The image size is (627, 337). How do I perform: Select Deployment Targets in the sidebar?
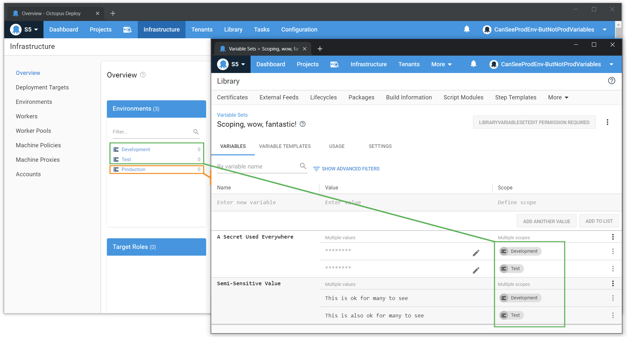(42, 87)
